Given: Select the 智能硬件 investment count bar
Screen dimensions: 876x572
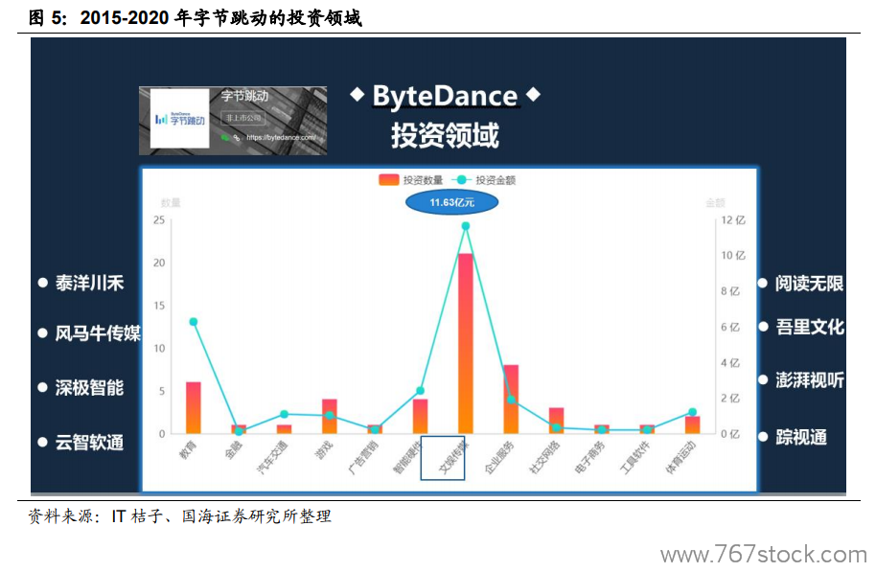Looking at the screenshot, I should (420, 416).
